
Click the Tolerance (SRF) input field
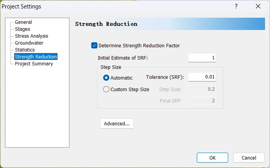point(202,77)
